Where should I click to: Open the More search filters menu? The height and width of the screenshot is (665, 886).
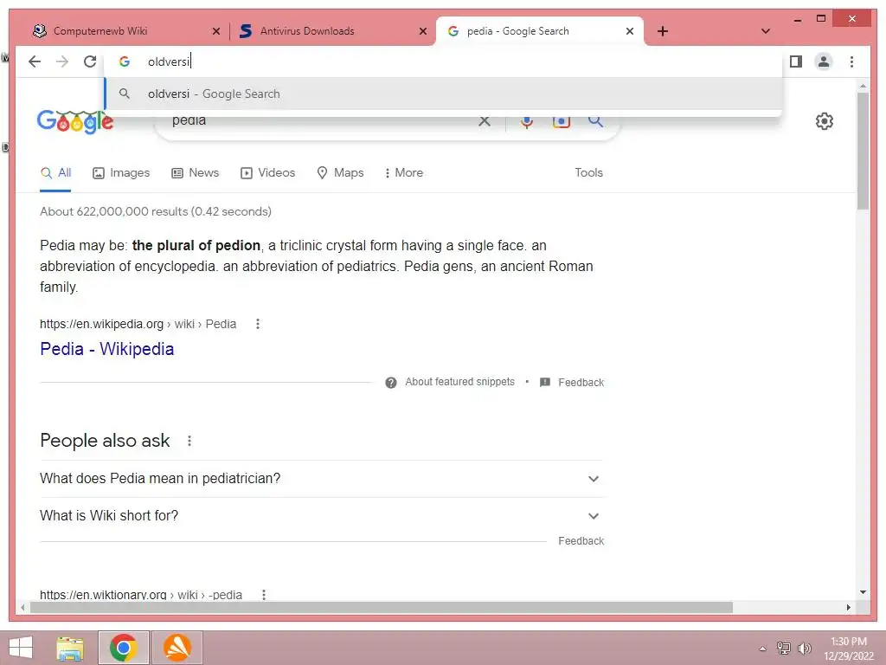coord(404,173)
